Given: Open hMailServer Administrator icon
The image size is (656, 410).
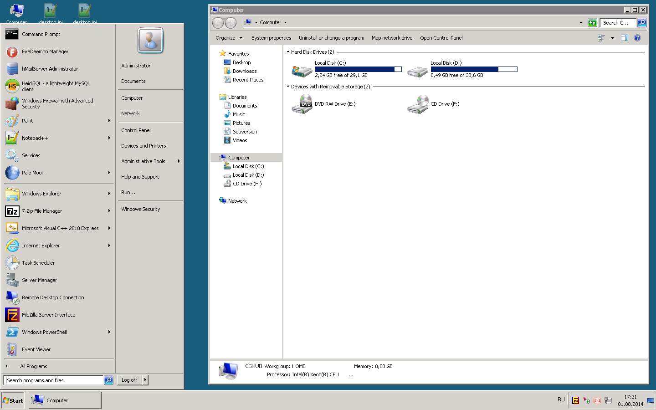Looking at the screenshot, I should coord(12,69).
